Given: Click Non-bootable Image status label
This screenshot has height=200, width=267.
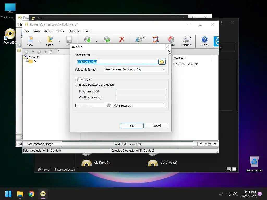Looking at the screenshot, I should click(40, 144).
